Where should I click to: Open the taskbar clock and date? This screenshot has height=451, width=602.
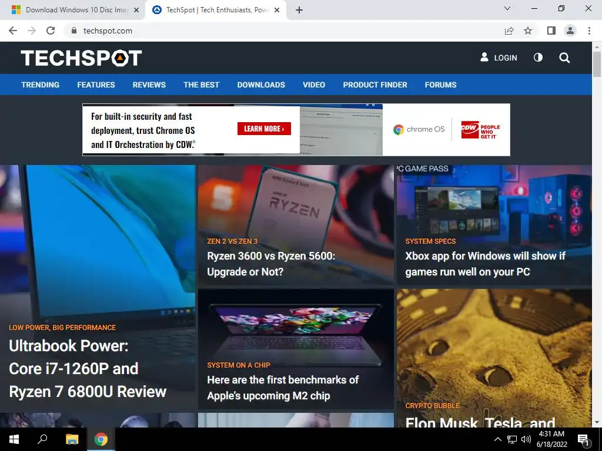[551, 439]
